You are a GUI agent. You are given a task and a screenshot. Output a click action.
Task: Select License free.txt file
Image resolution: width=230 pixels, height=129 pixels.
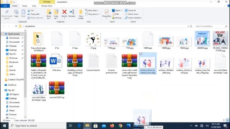click(93, 63)
